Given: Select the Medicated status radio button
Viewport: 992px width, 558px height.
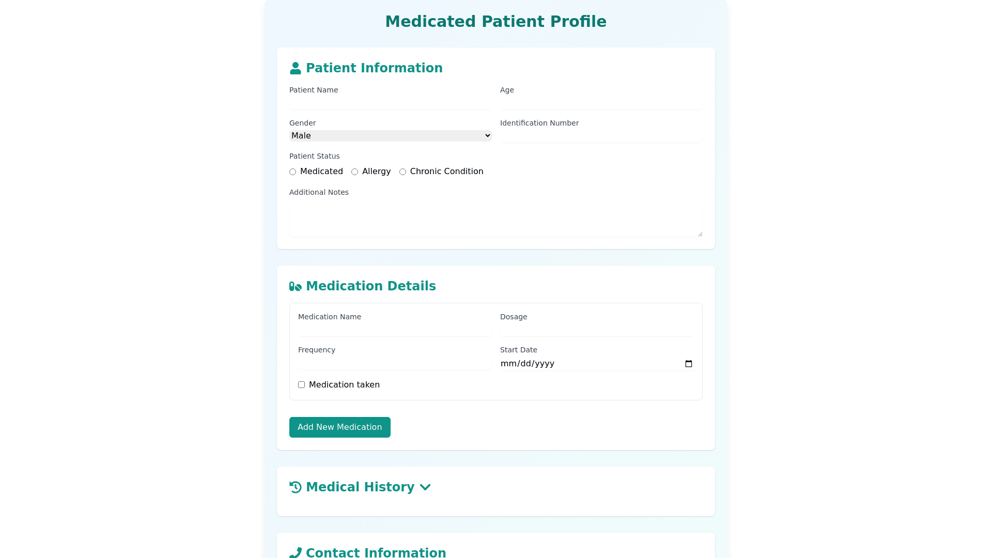Looking at the screenshot, I should [x=293, y=172].
